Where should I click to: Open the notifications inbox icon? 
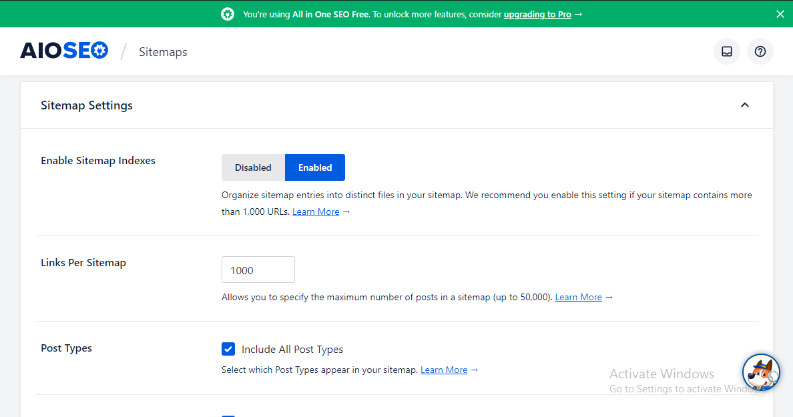tap(727, 51)
